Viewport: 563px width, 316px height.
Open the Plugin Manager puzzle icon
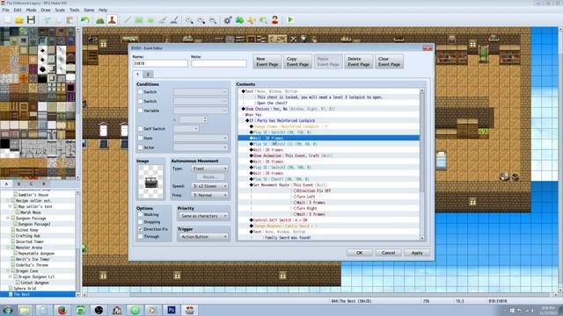click(239, 20)
